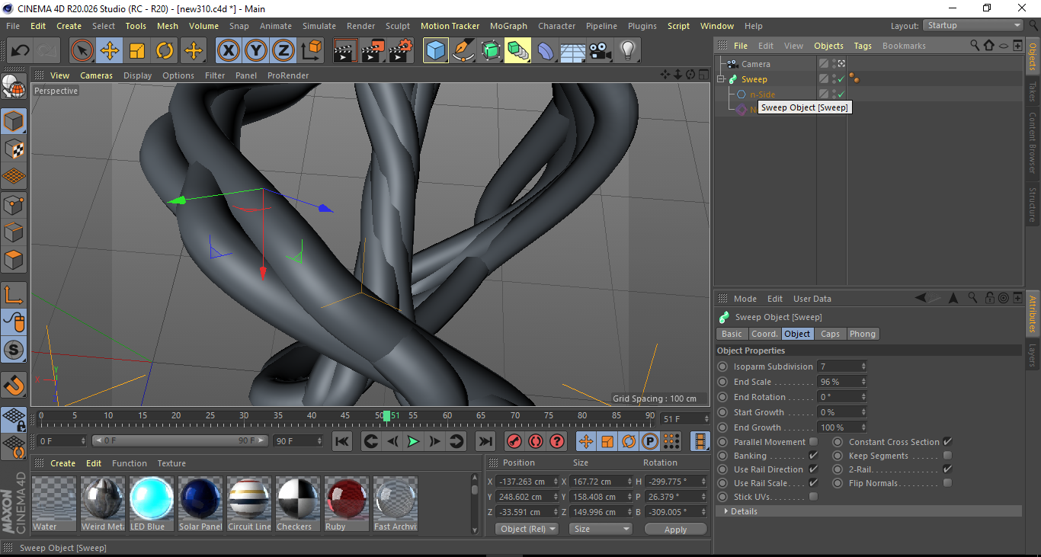Switch to Points mode icon
Viewport: 1041px width, 557px height.
[14, 204]
